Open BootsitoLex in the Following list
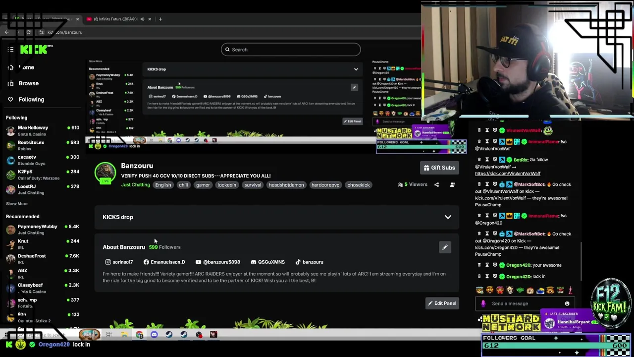 point(43,145)
